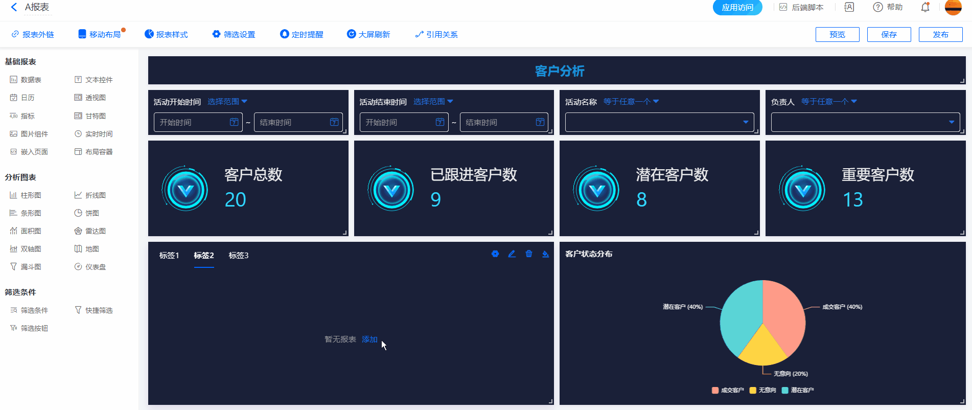Click the 保存 button
This screenshot has width=972, height=410.
(889, 35)
